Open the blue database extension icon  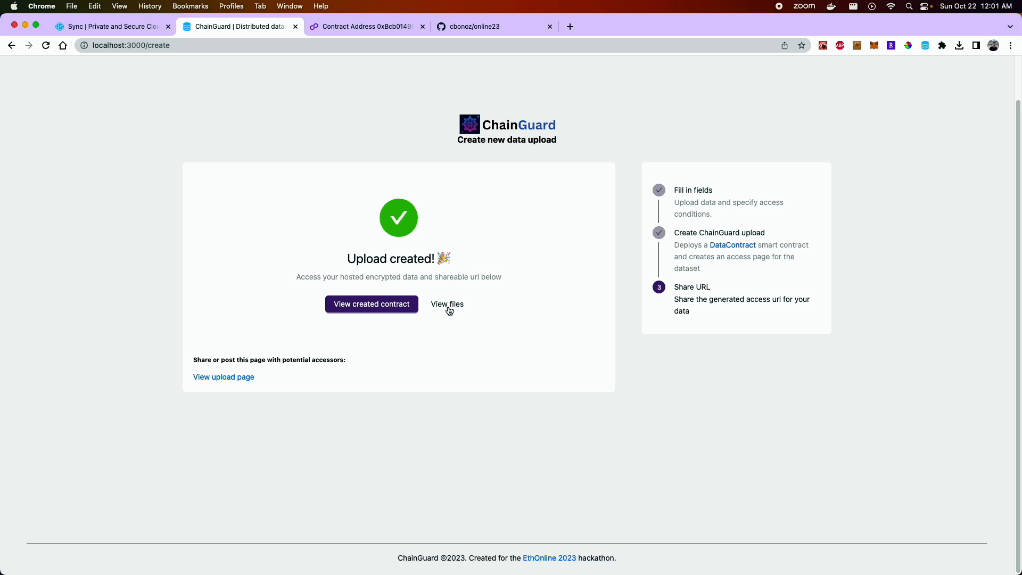pos(925,45)
